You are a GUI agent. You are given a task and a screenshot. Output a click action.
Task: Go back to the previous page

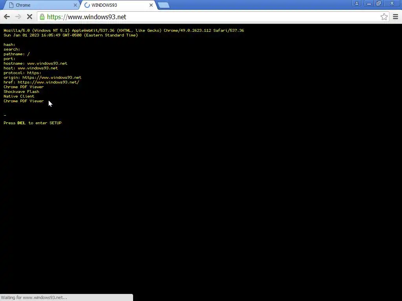(7, 17)
